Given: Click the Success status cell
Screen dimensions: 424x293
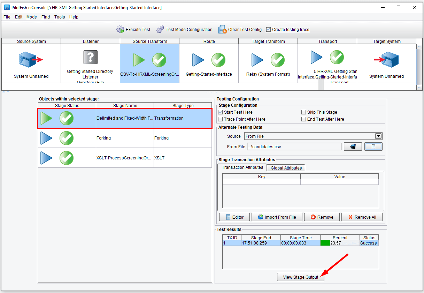Looking at the screenshot, I should (x=369, y=243).
